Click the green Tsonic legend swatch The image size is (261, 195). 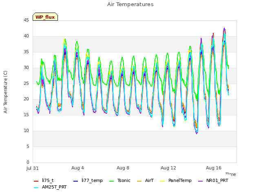click(x=111, y=181)
